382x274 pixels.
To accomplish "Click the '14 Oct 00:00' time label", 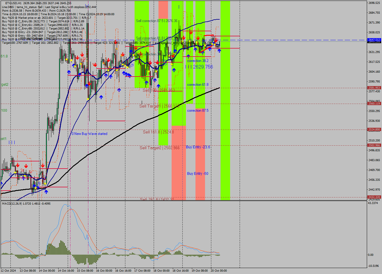I will pos(47,271).
